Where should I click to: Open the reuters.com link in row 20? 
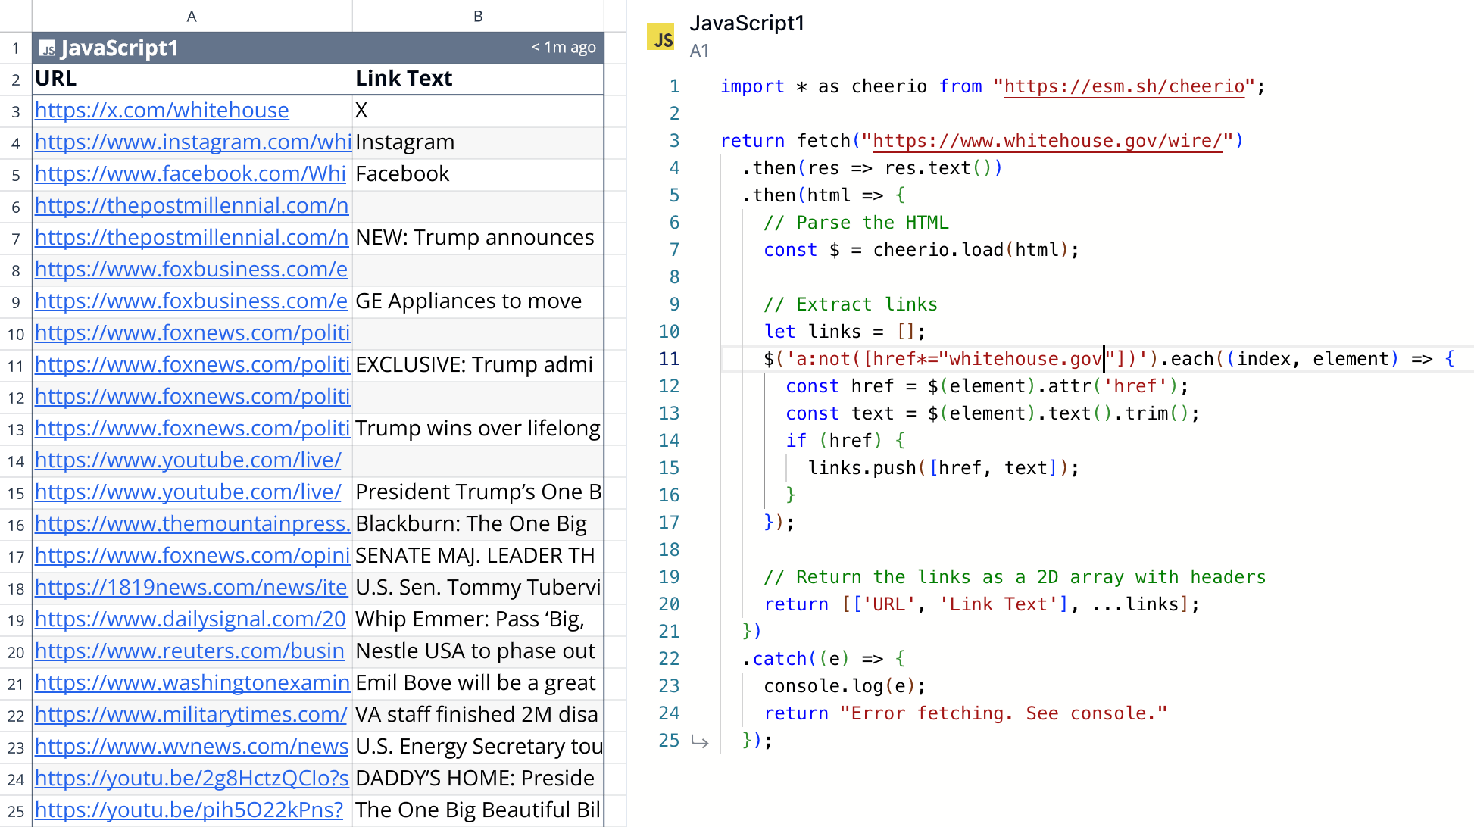click(189, 651)
